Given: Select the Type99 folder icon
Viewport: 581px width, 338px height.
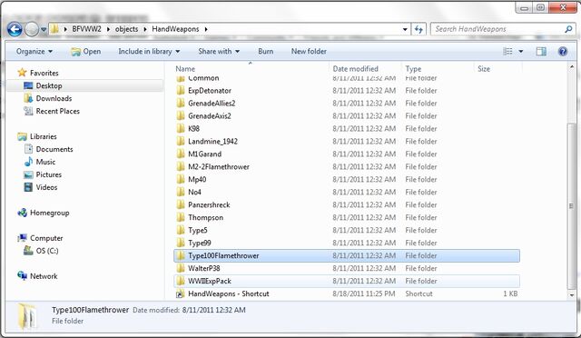Looking at the screenshot, I should click(x=181, y=243).
